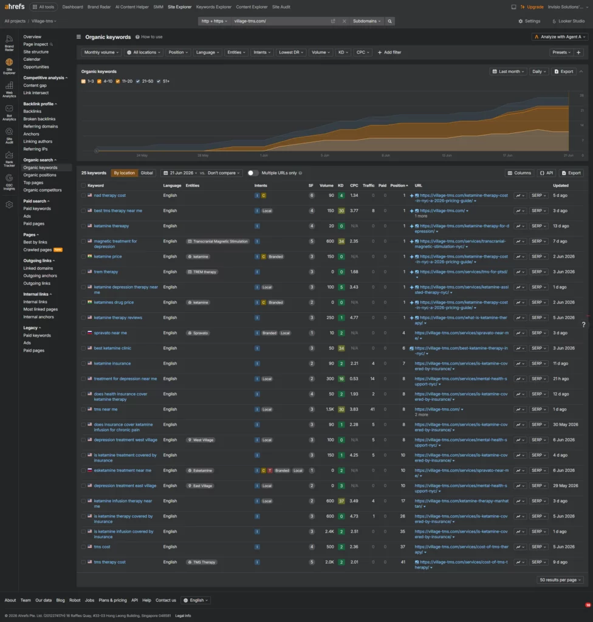This screenshot has width=593, height=622.
Task: Click the search magnifier beside Subdomains
Action: [x=390, y=21]
